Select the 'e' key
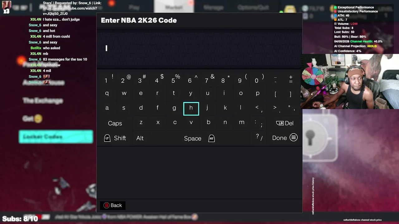 point(141,93)
